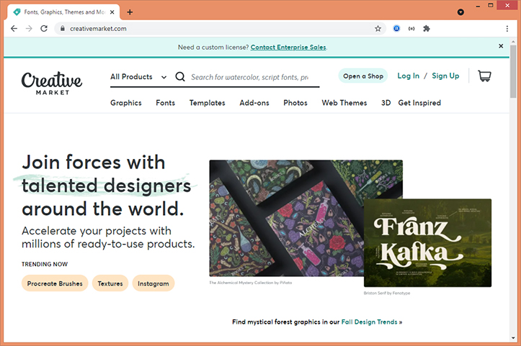Click the search magnifier icon

point(180,77)
